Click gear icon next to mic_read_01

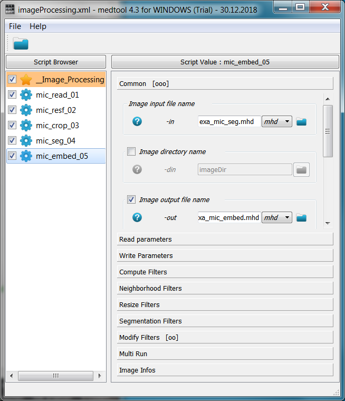pos(26,95)
